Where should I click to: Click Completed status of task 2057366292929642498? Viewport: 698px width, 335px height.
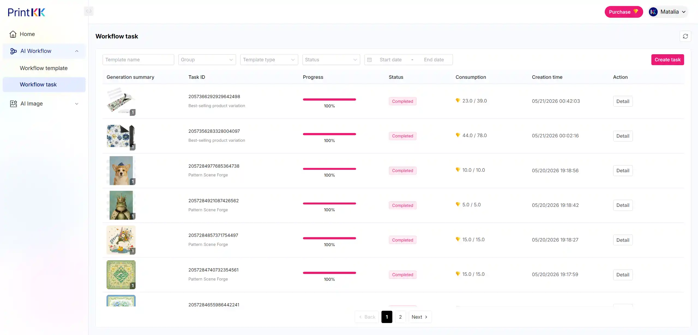tap(402, 101)
